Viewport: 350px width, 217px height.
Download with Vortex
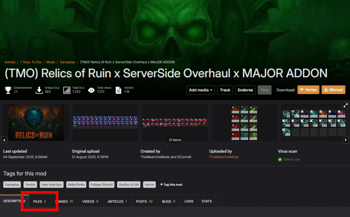coord(308,90)
